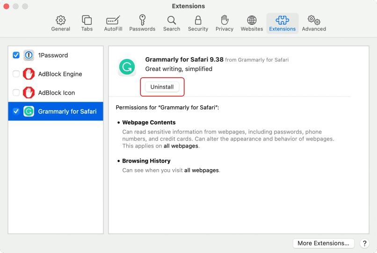This screenshot has width=377, height=253.
Task: Click the 'Great writing, simplified' tagline
Action: (x=179, y=69)
